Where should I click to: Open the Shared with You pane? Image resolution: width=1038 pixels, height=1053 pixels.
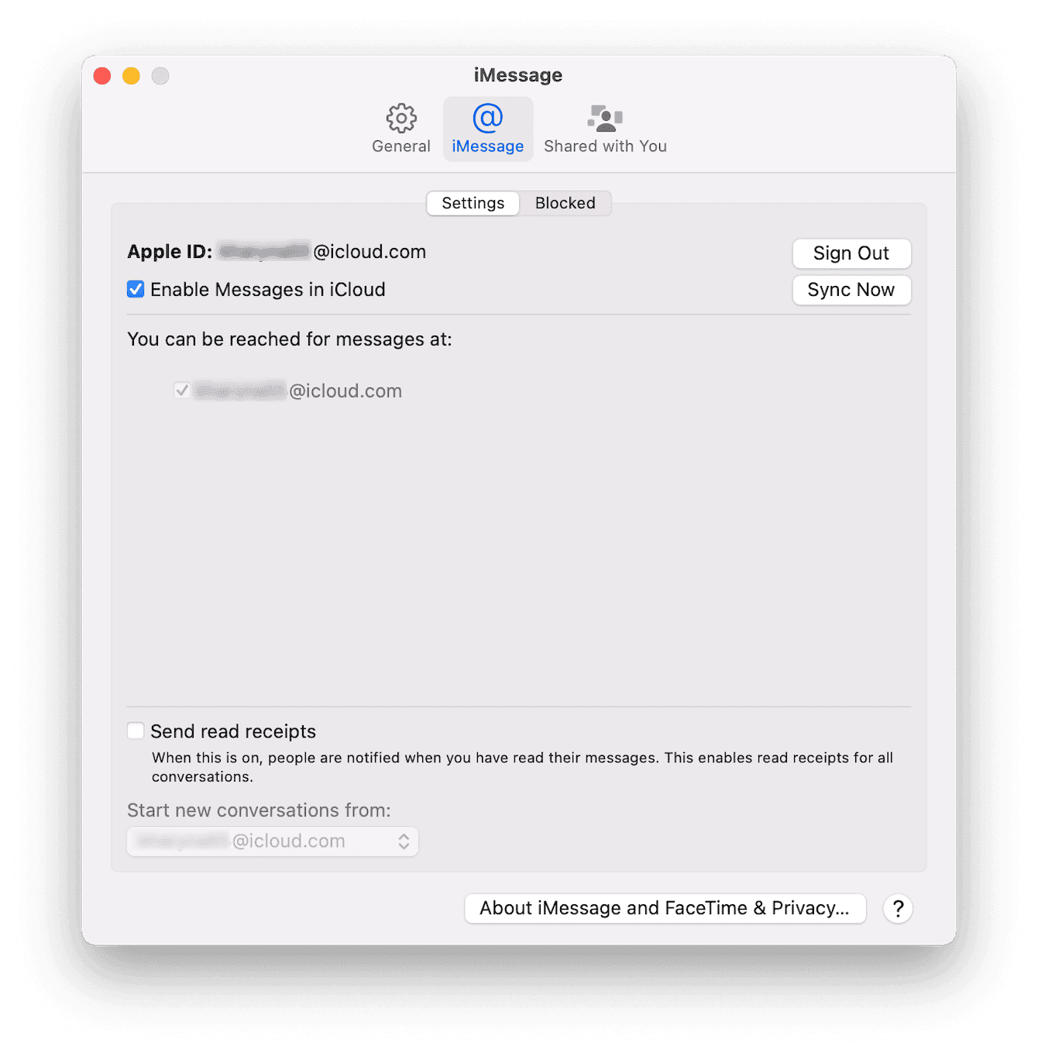(605, 128)
